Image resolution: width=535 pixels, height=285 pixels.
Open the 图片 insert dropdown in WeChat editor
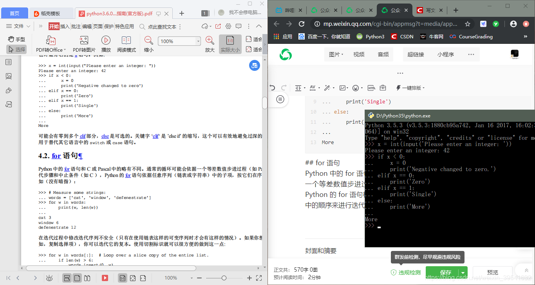(x=336, y=54)
